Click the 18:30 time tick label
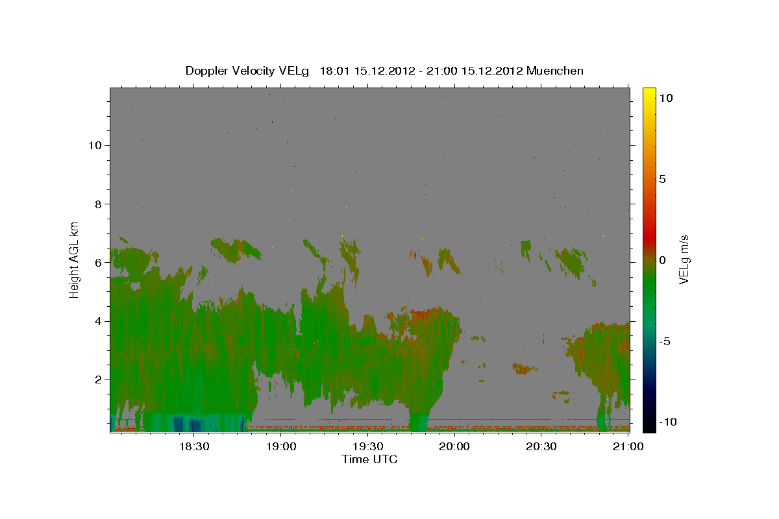The image size is (779, 519). click(193, 446)
